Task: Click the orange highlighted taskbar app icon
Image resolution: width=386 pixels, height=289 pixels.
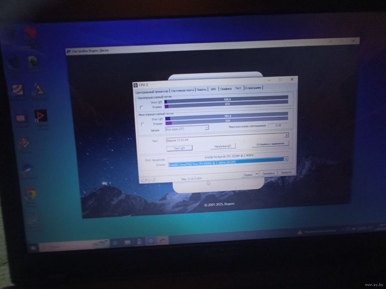Action: (x=163, y=241)
